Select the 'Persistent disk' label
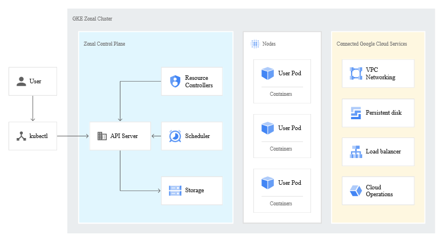 [384, 113]
